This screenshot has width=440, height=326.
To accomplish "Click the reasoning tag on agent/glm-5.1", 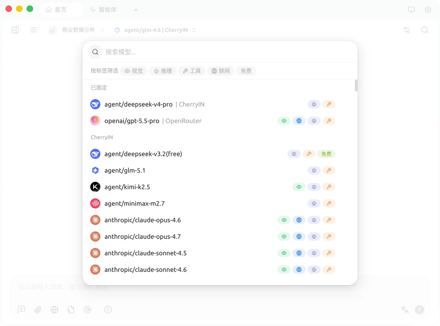I will coord(314,170).
